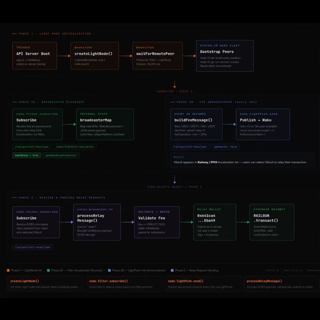320x320 pixels.
Task: Open the RAILGUN .transact() mainnet card
Action: [x=272, y=222]
